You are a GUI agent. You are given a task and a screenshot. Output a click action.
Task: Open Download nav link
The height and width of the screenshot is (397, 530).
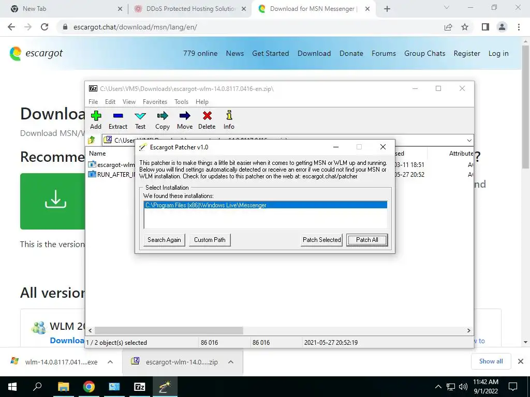pyautogui.click(x=314, y=53)
